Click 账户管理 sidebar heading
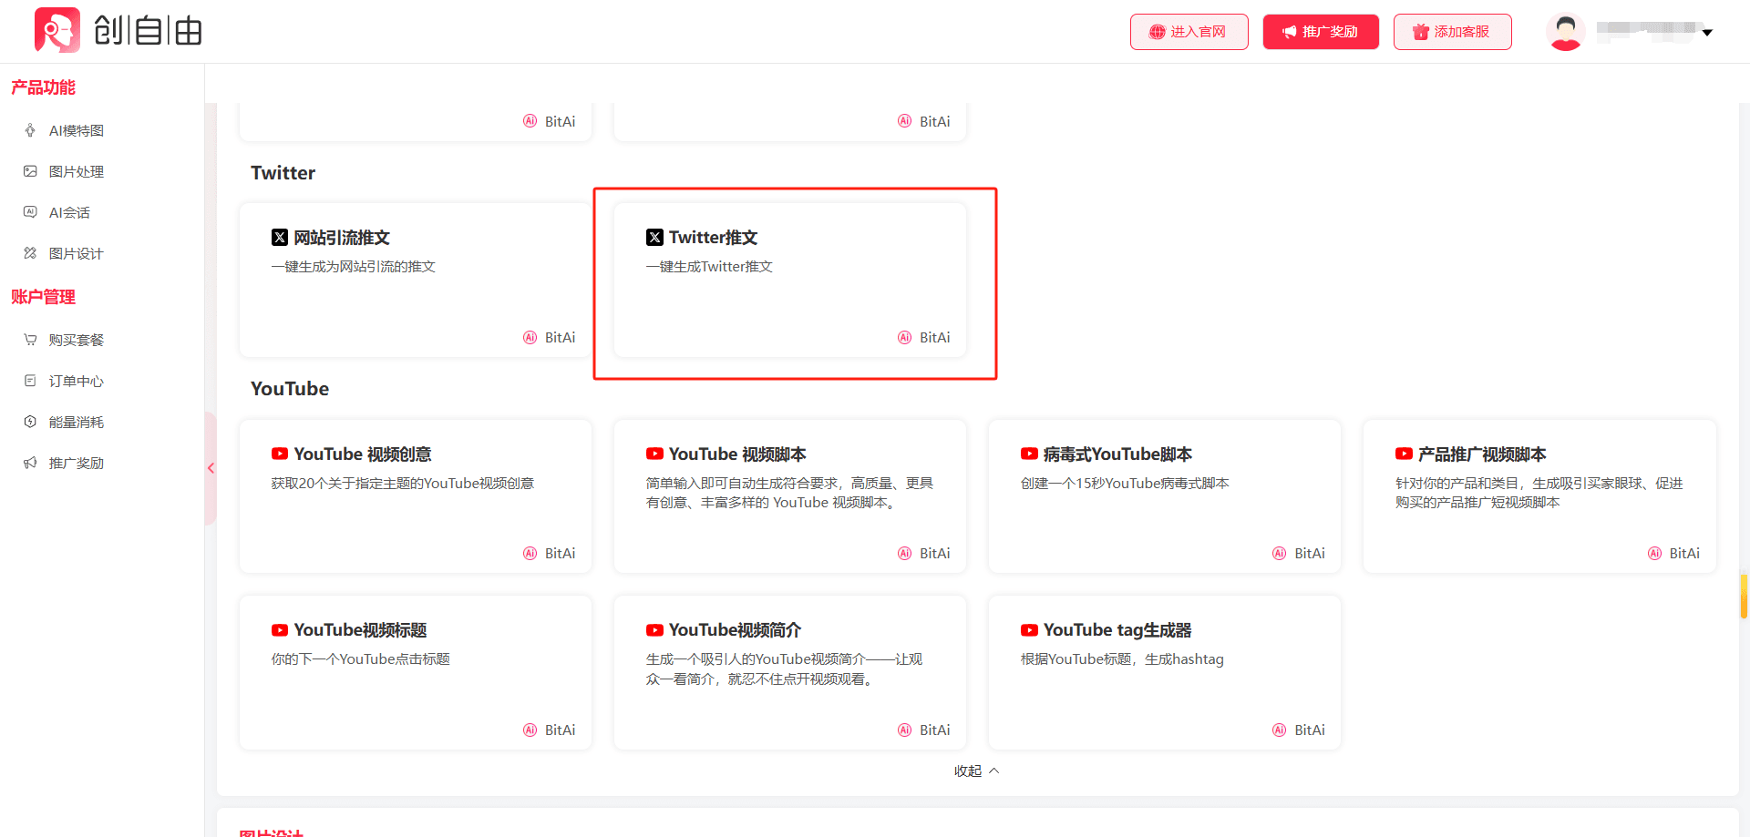The width and height of the screenshot is (1750, 837). (x=43, y=297)
